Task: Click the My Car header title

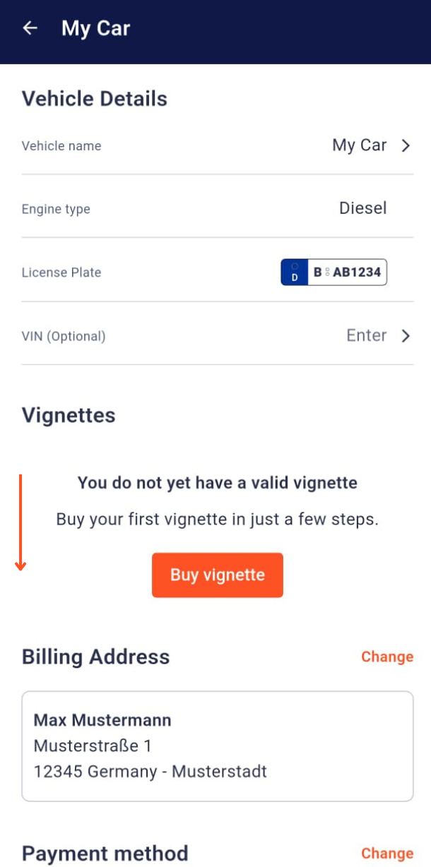Action: click(x=95, y=28)
